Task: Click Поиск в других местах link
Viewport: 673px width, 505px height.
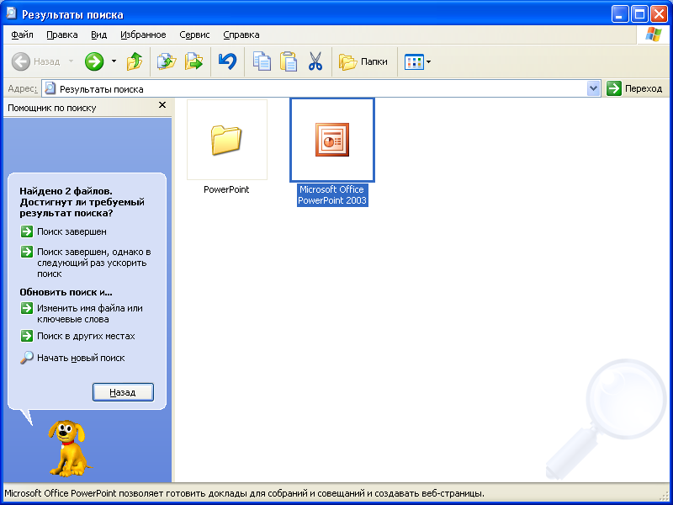Action: pos(86,336)
